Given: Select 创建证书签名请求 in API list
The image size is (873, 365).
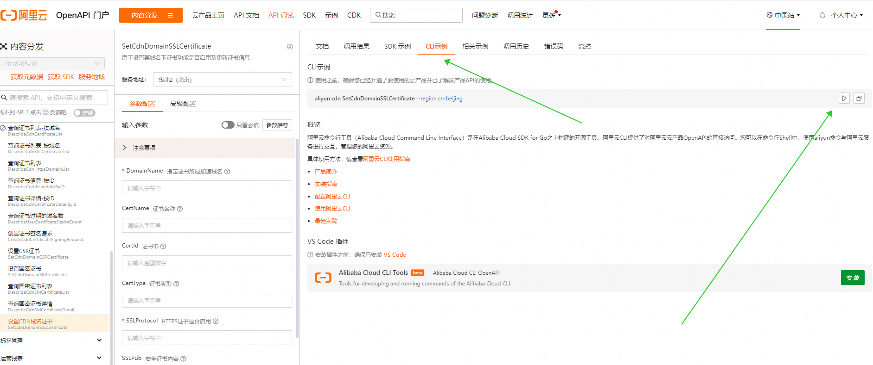Looking at the screenshot, I should coord(55,236).
